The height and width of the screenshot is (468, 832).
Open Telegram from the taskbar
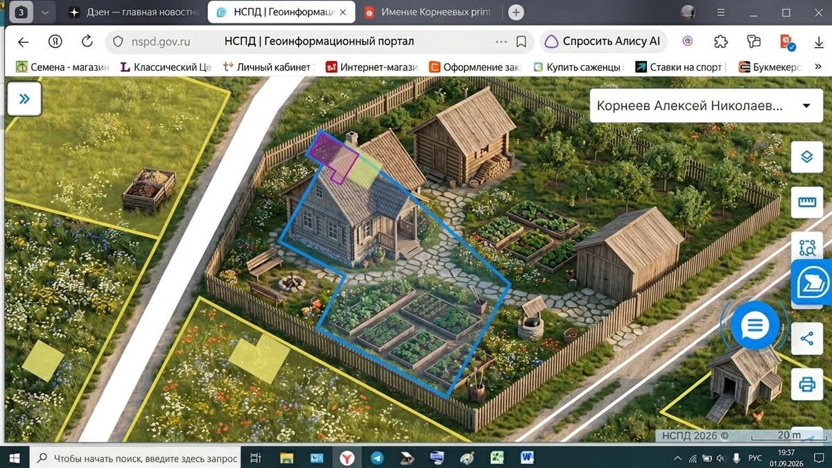tap(377, 458)
